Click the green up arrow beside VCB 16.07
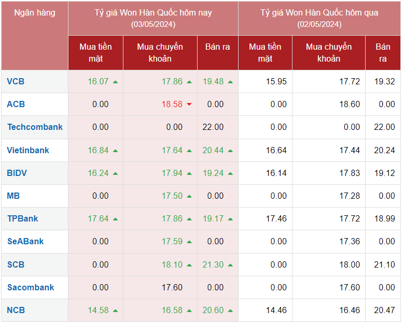Viewport: 404px width, 325px height. tap(115, 82)
